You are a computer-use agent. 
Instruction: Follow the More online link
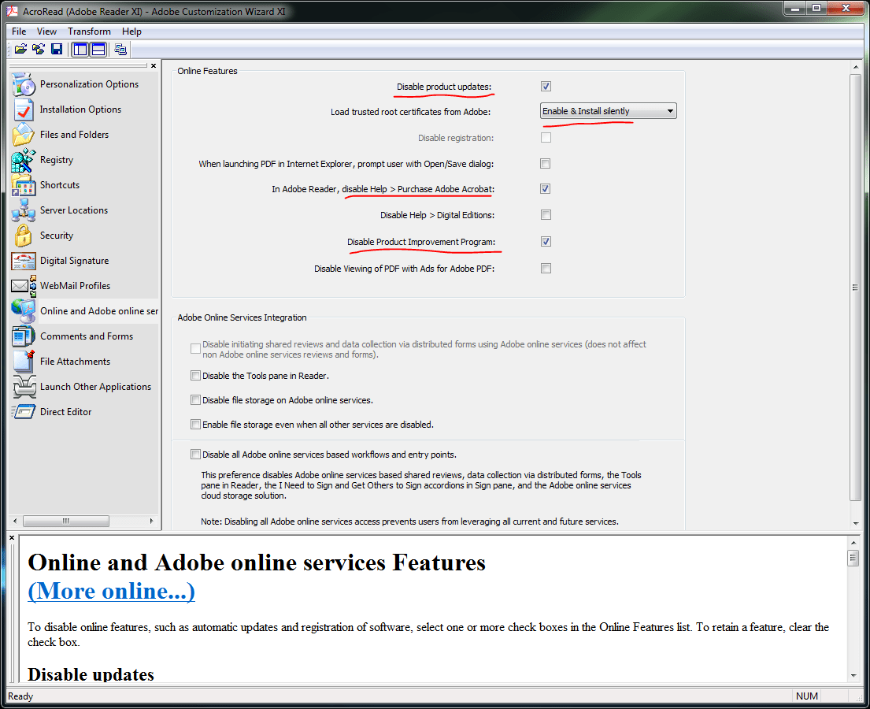coord(110,591)
